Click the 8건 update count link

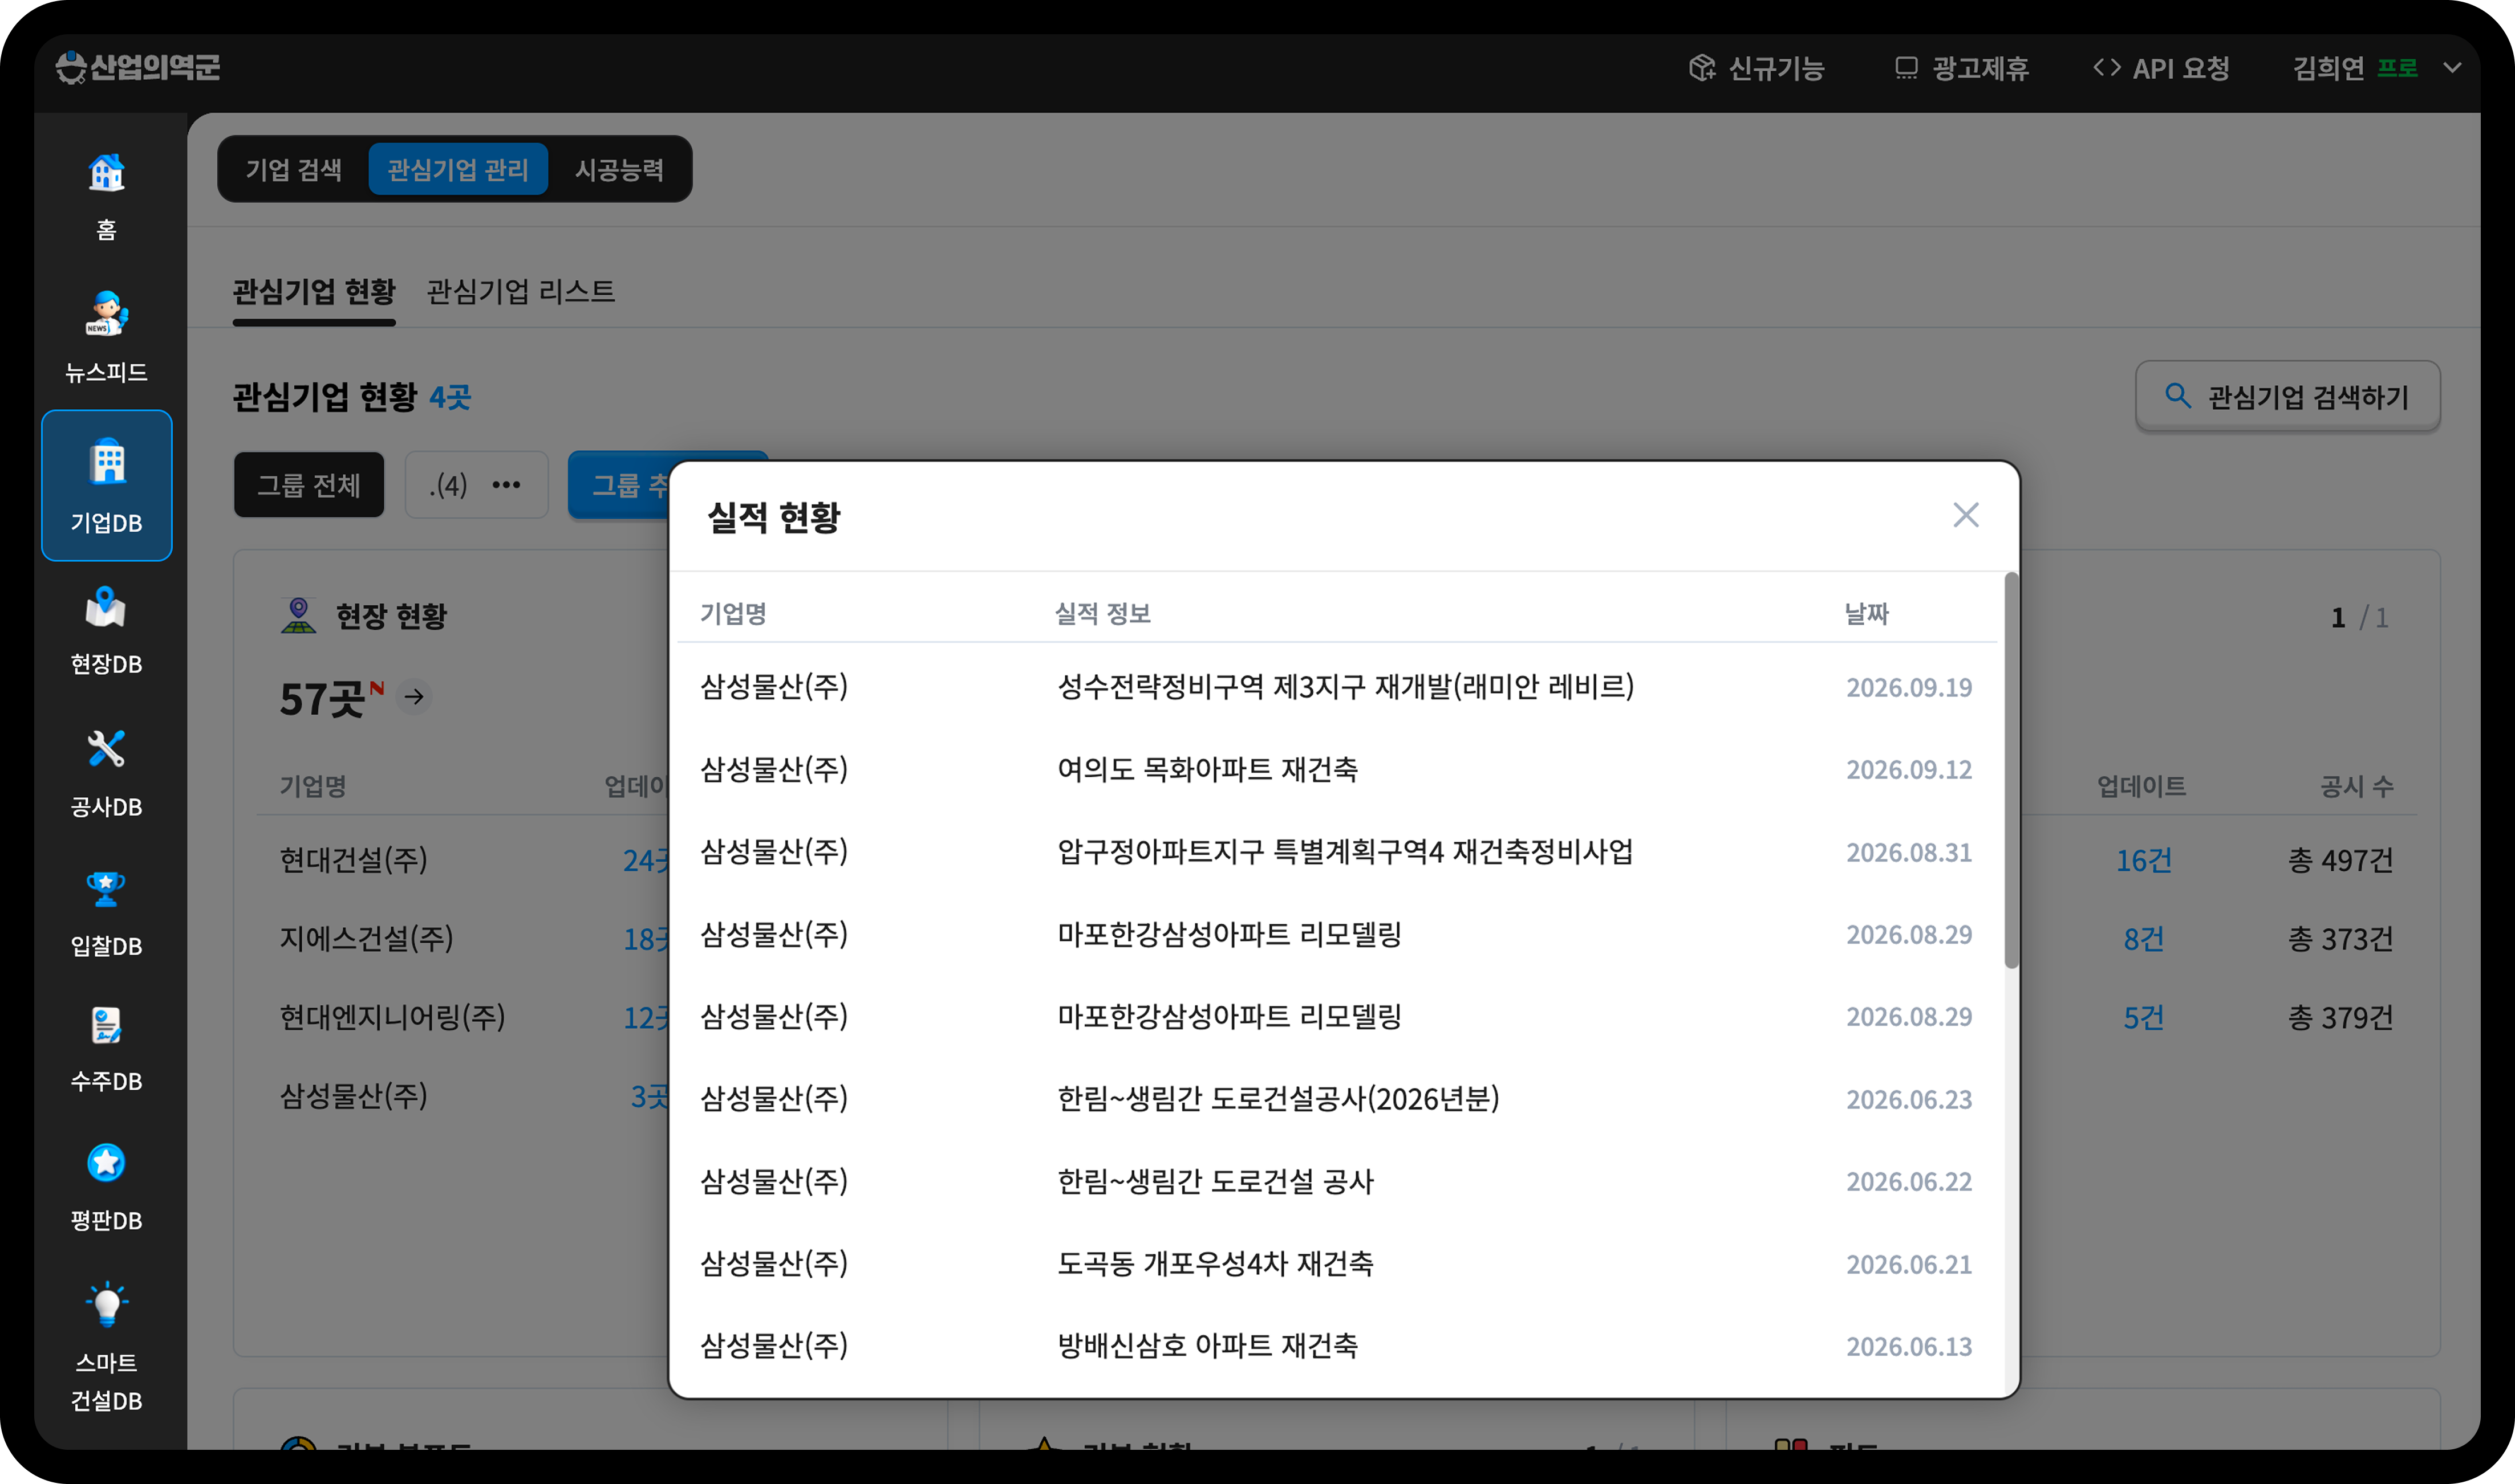pos(2143,939)
